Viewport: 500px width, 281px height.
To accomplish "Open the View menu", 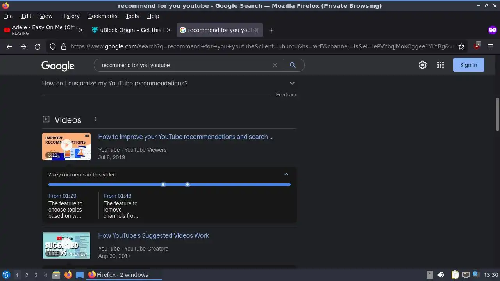I will point(46,16).
